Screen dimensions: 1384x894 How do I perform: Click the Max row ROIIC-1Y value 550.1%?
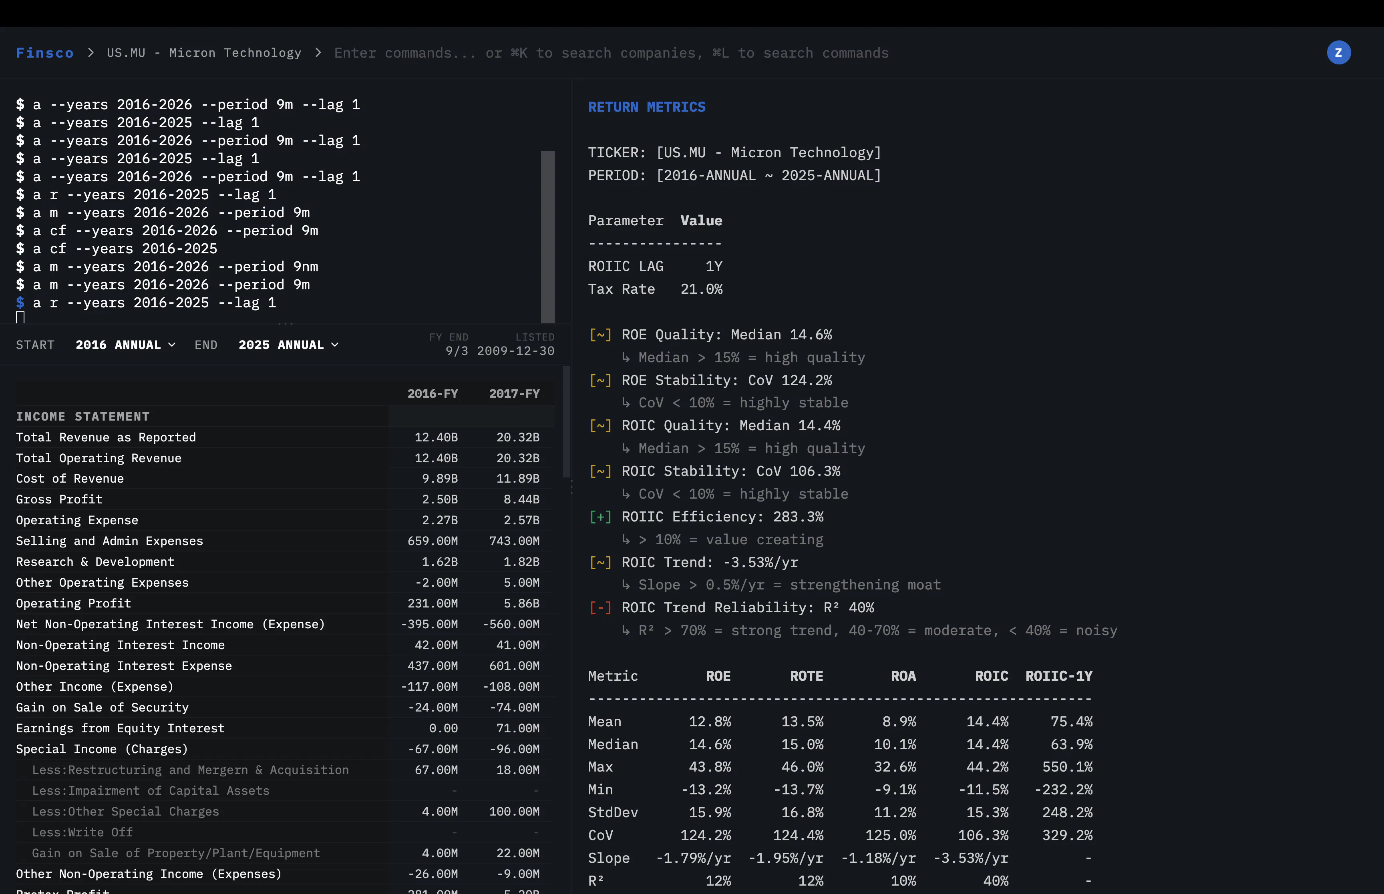click(x=1068, y=767)
